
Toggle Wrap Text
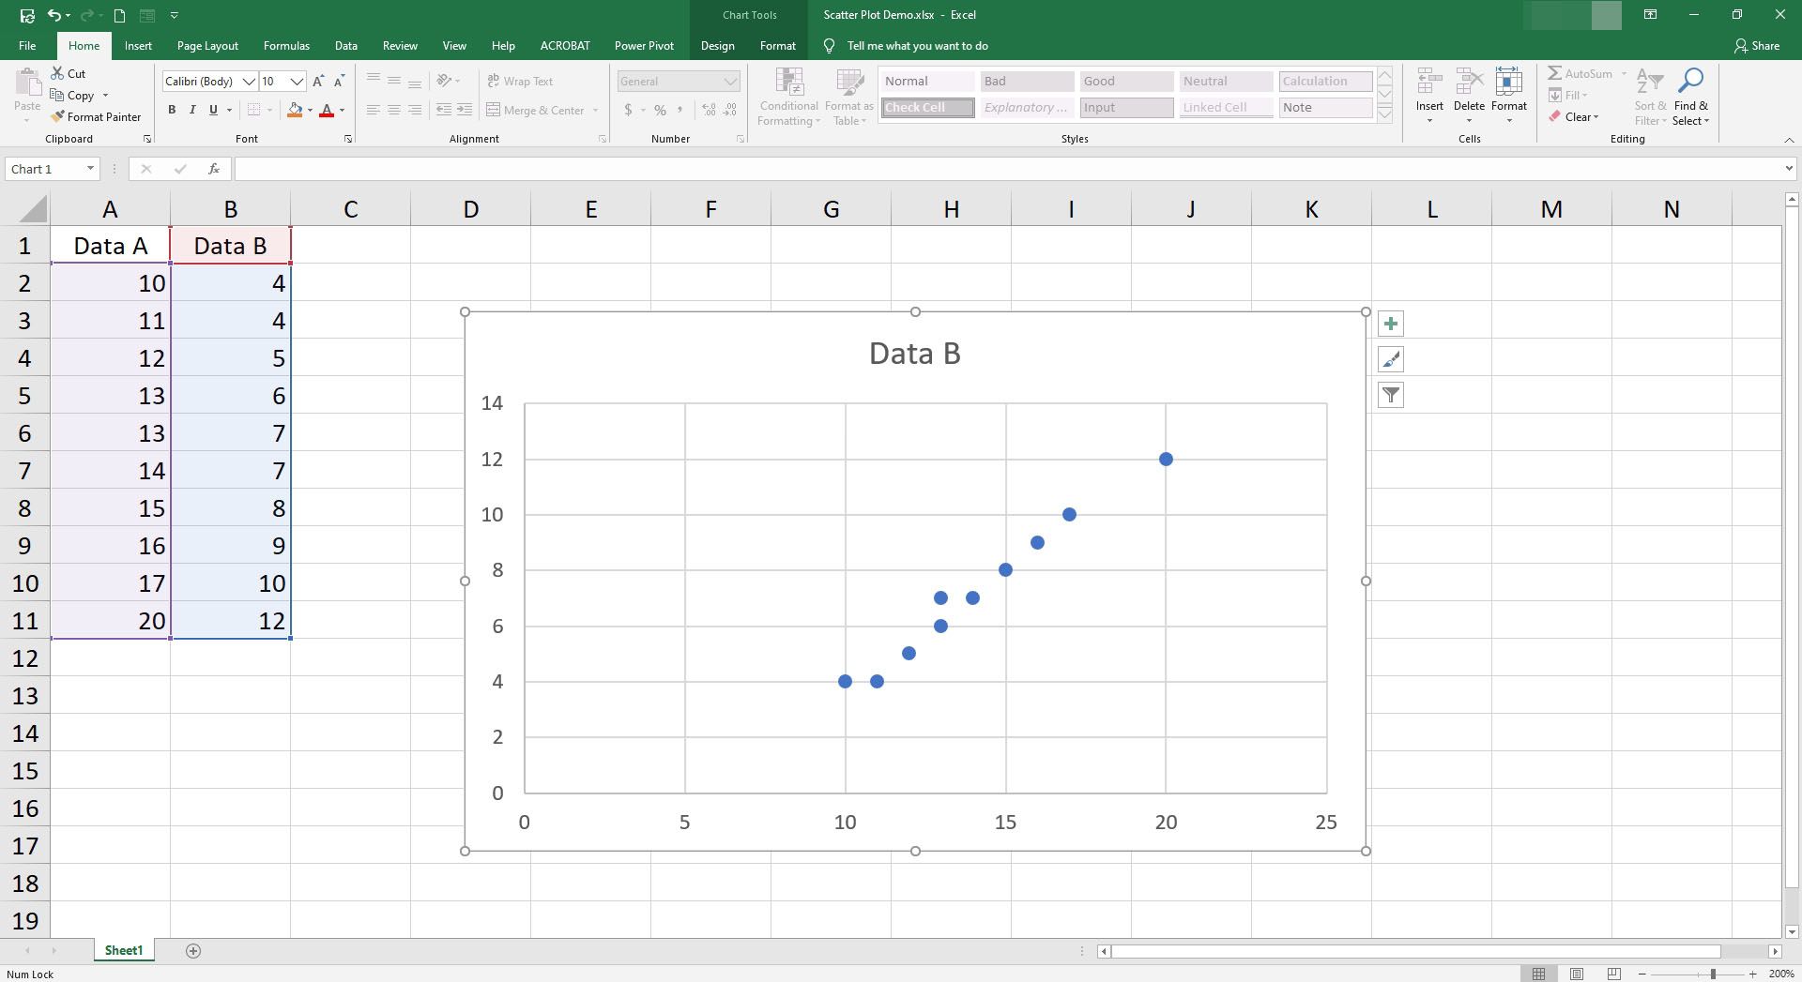coord(520,81)
